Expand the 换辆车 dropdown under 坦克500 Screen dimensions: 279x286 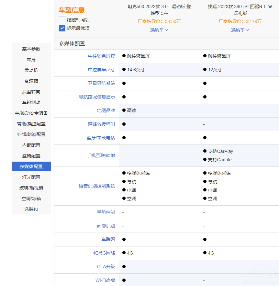pyautogui.click(x=159, y=29)
